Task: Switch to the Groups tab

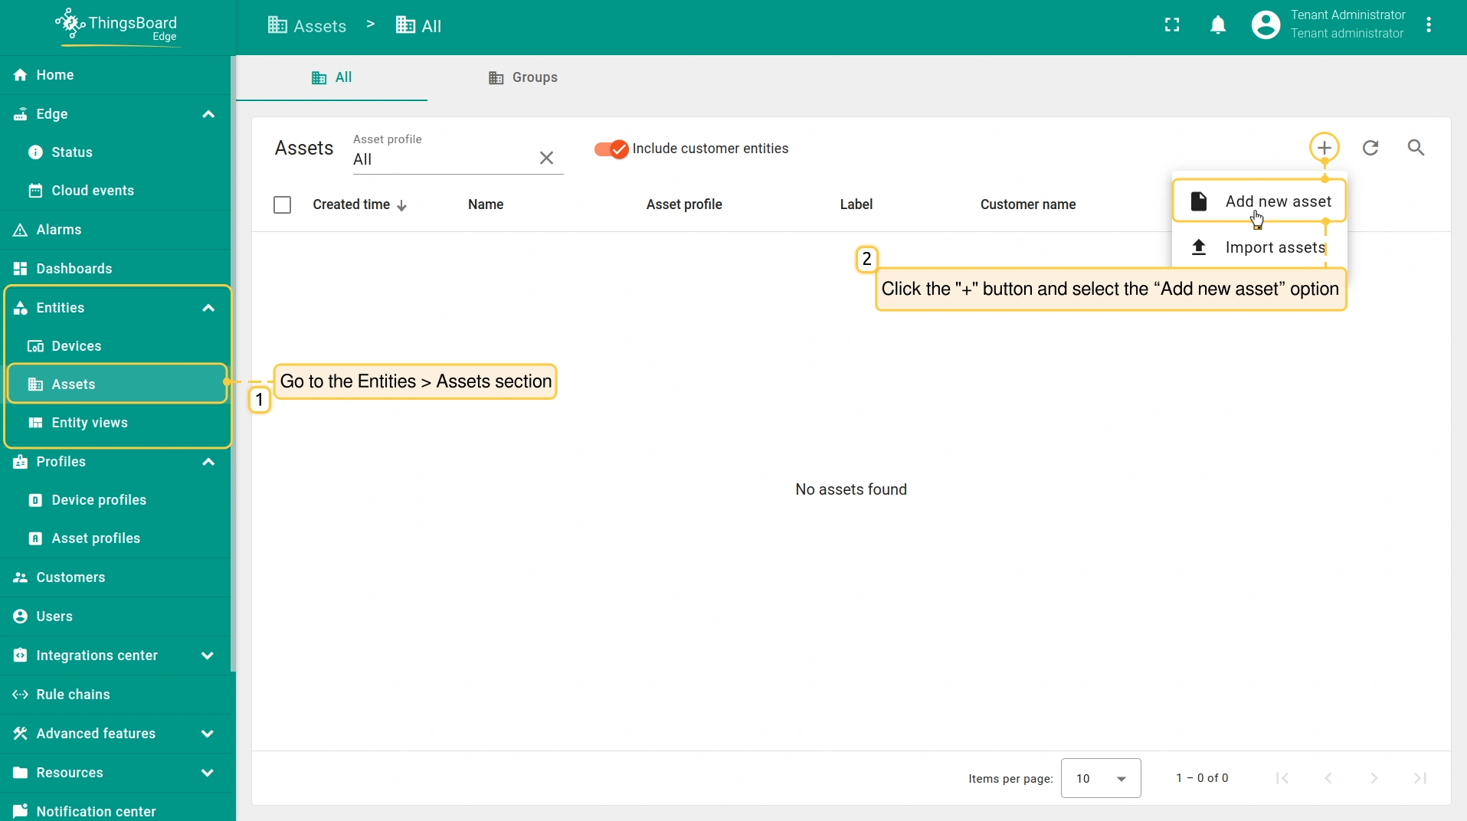Action: pyautogui.click(x=523, y=77)
